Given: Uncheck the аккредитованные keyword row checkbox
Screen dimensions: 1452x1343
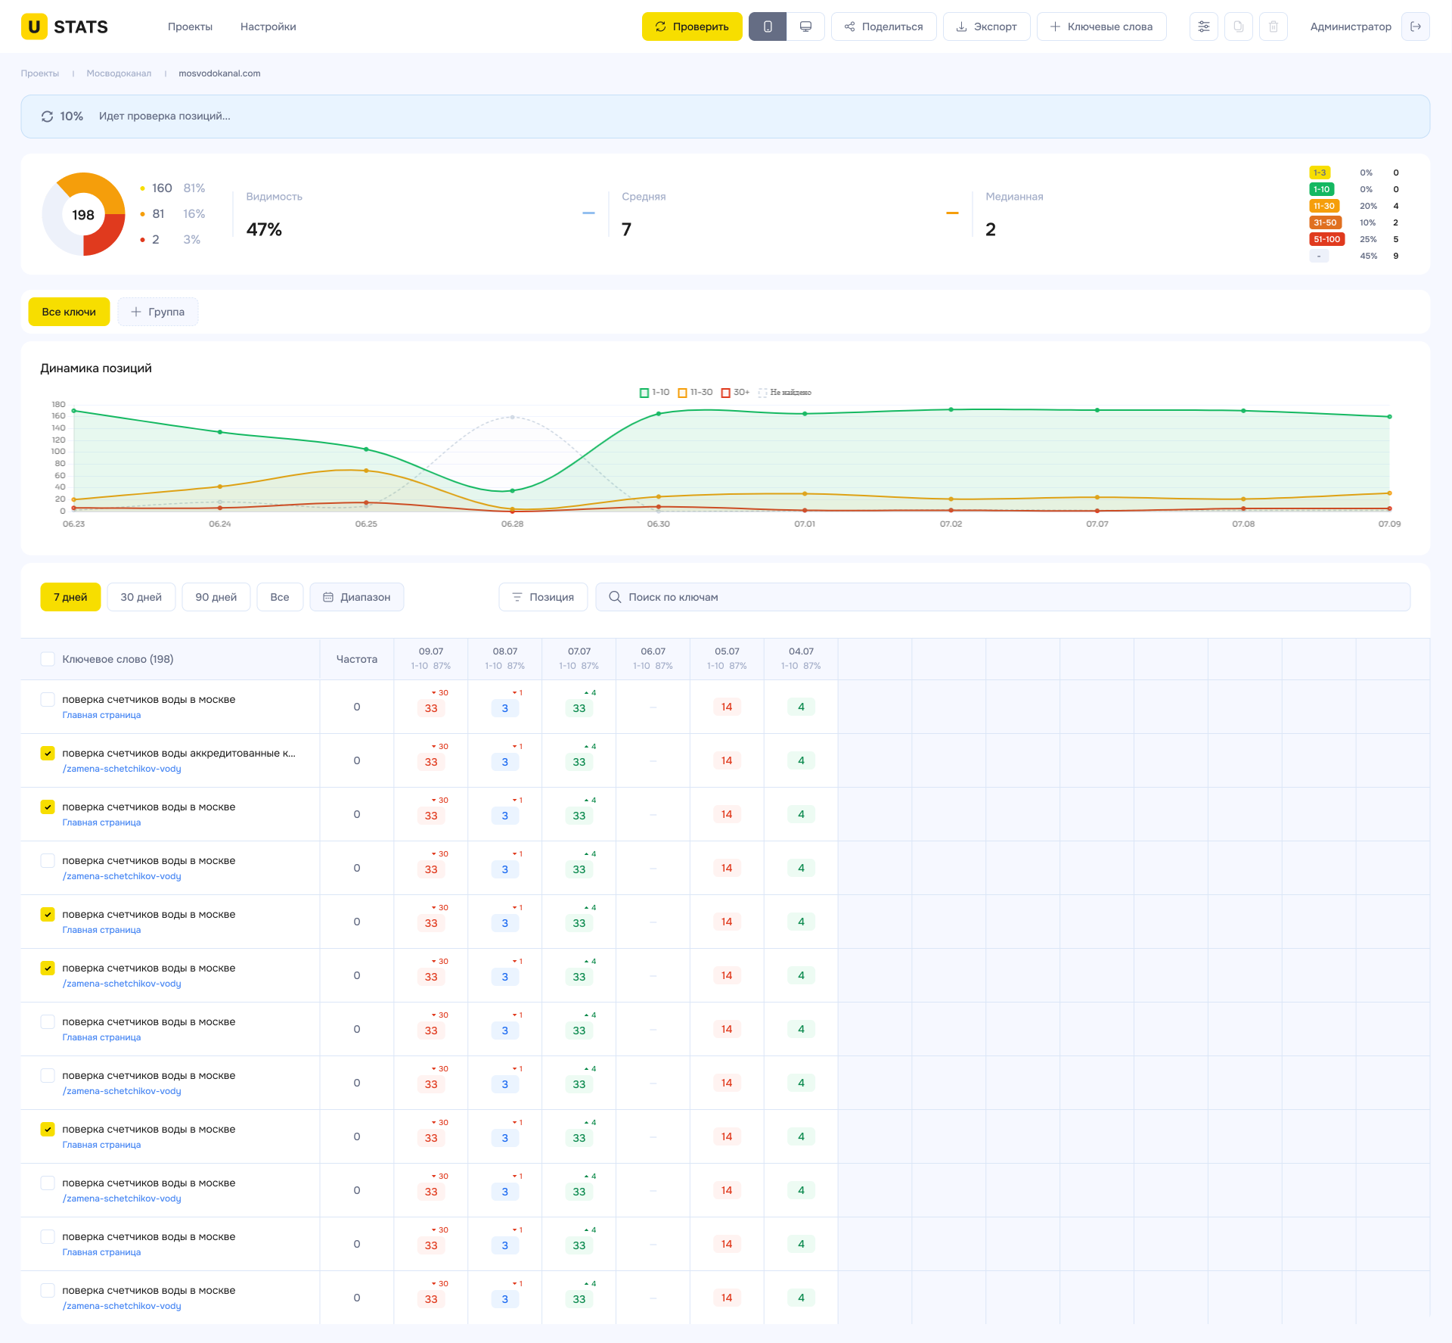Looking at the screenshot, I should [48, 753].
